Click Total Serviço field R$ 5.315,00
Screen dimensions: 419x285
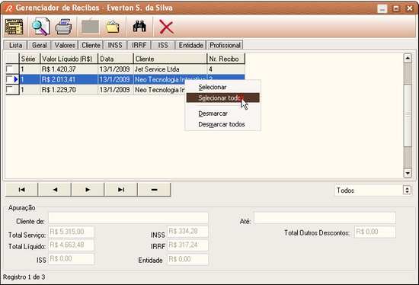tap(71, 232)
